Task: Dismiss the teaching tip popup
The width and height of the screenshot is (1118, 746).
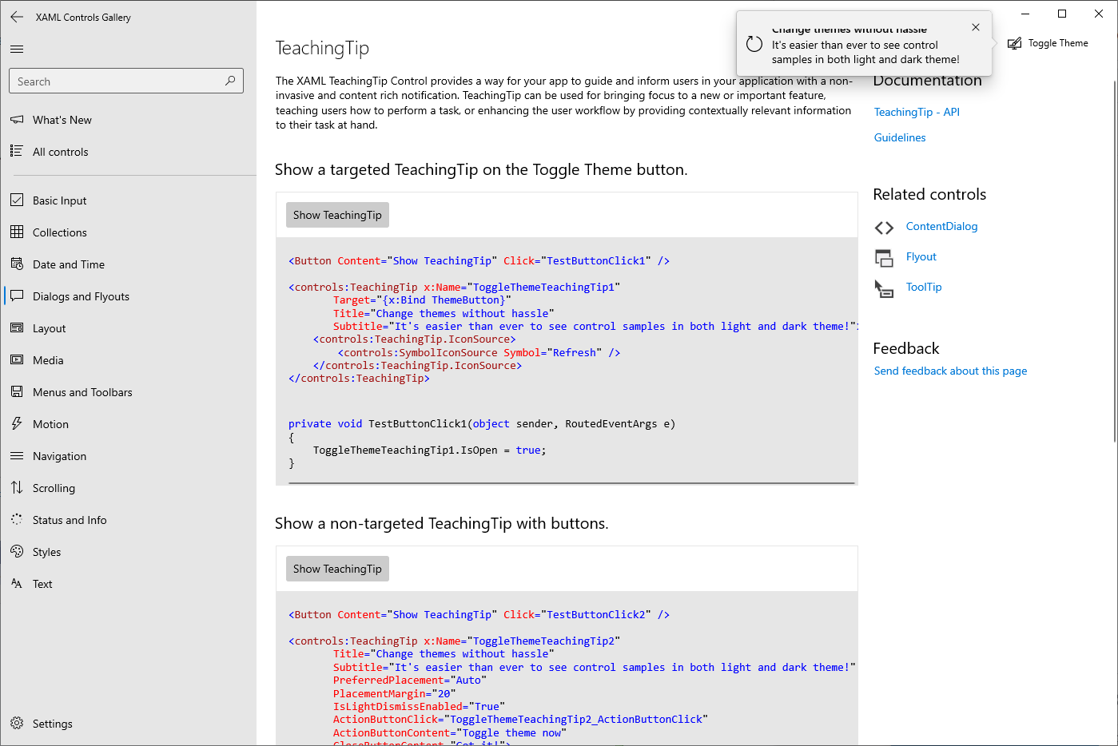Action: click(976, 27)
